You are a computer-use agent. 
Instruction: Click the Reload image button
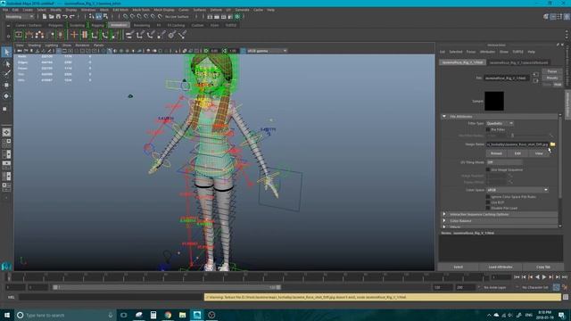tap(496, 153)
